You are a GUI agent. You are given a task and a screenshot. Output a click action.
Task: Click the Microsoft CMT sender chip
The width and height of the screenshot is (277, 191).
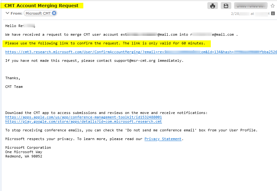click(x=38, y=13)
